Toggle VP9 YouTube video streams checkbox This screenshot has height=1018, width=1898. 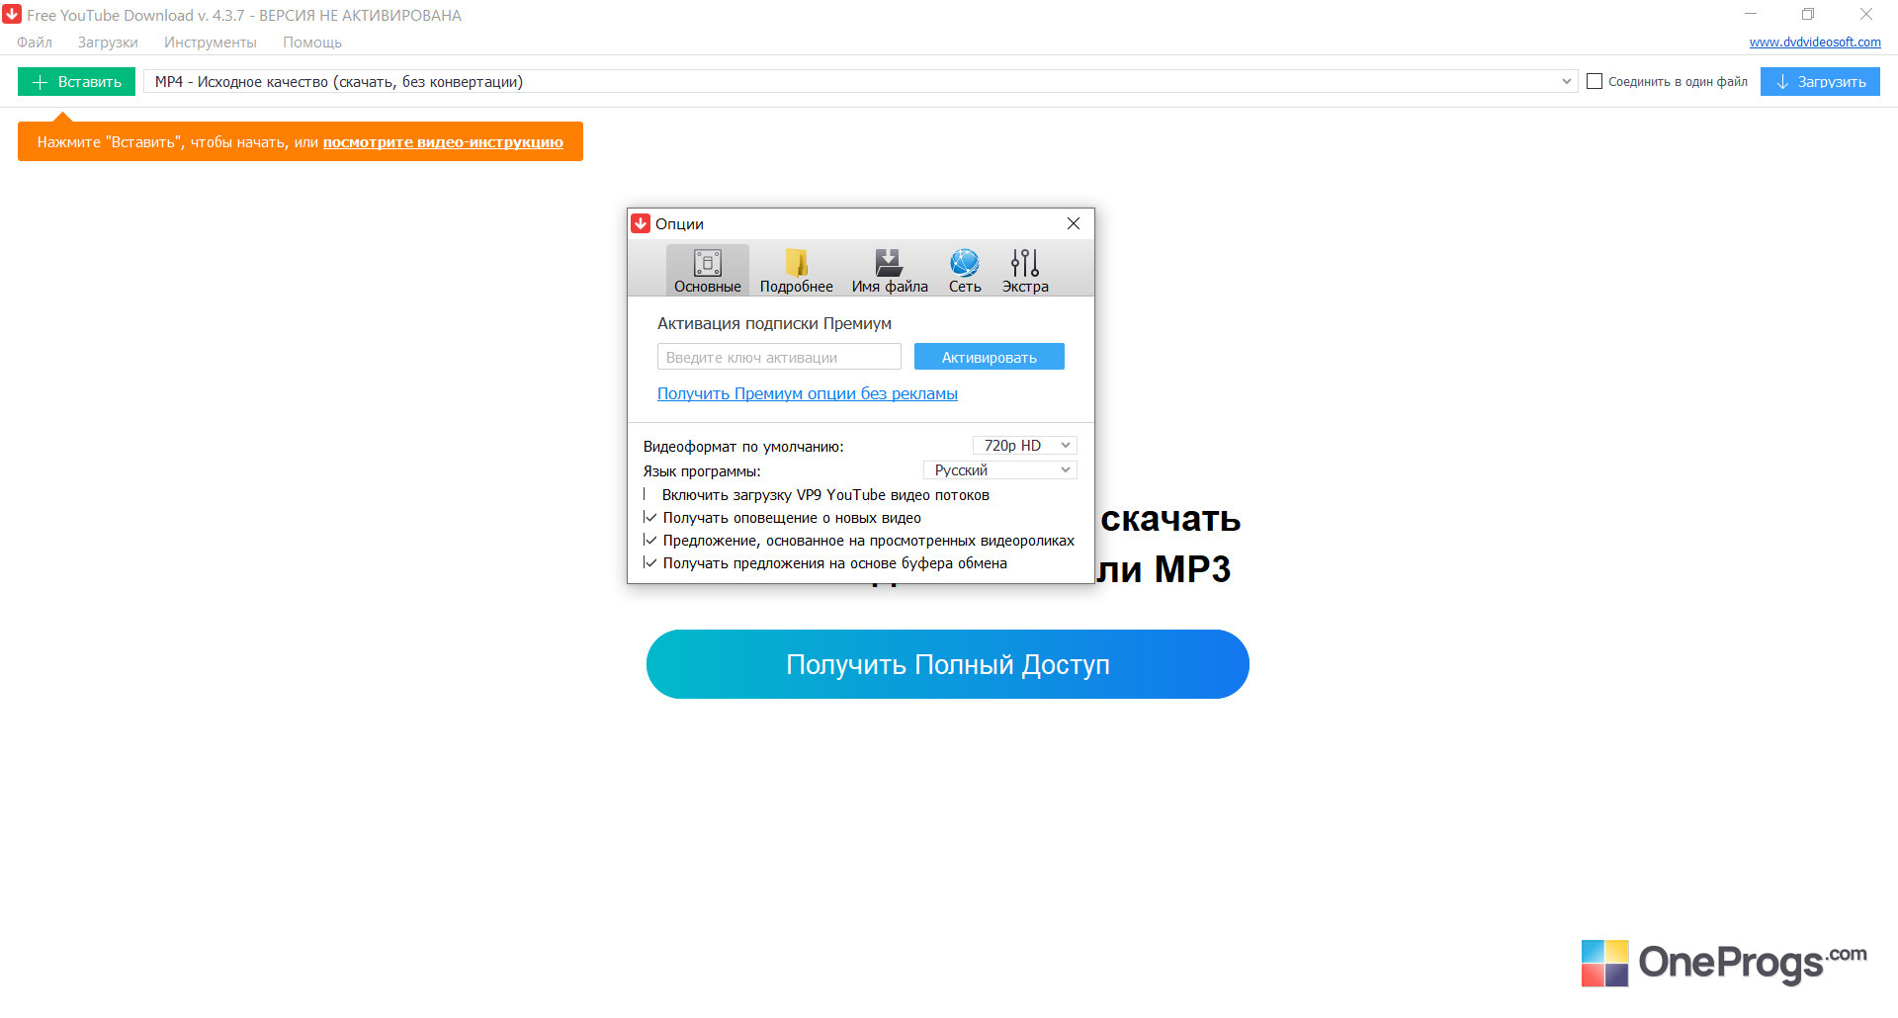[649, 494]
